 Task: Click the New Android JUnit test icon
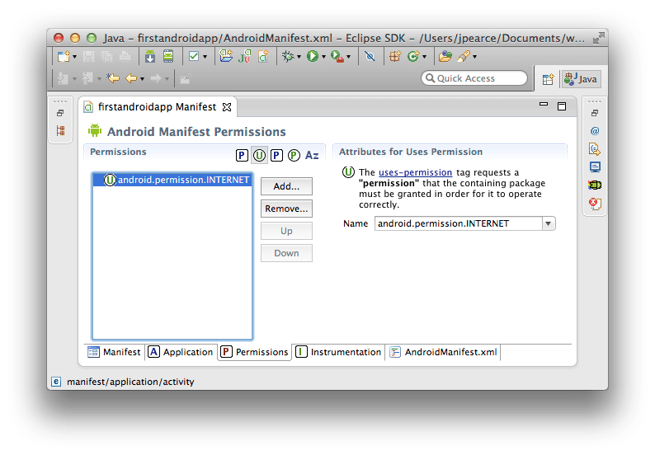point(245,56)
